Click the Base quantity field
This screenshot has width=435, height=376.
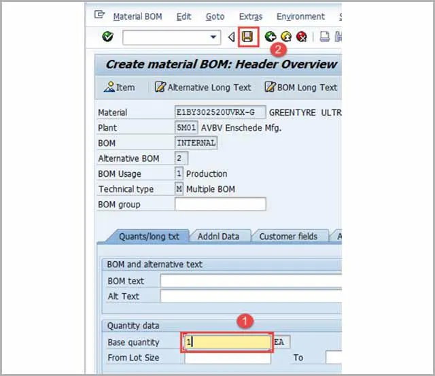tap(227, 342)
